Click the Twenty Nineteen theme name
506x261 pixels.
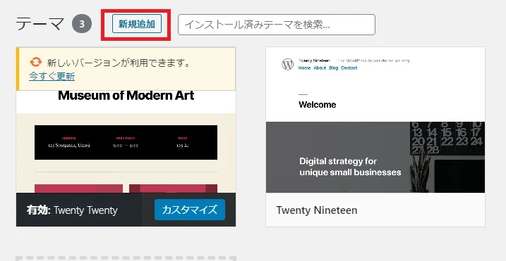coord(317,210)
